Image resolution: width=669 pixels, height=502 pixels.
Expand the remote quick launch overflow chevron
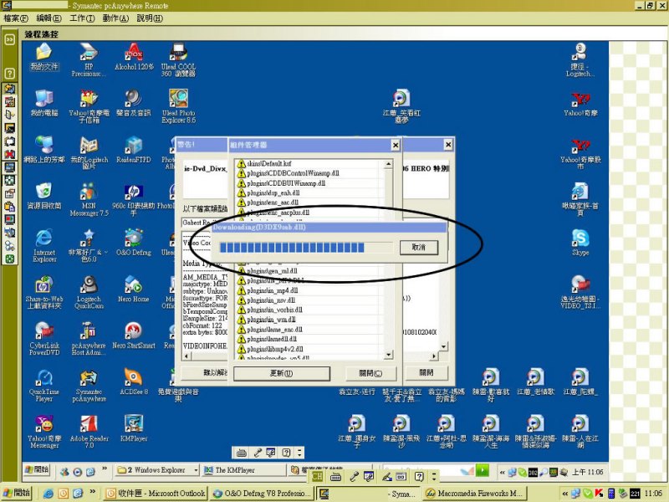point(105,469)
